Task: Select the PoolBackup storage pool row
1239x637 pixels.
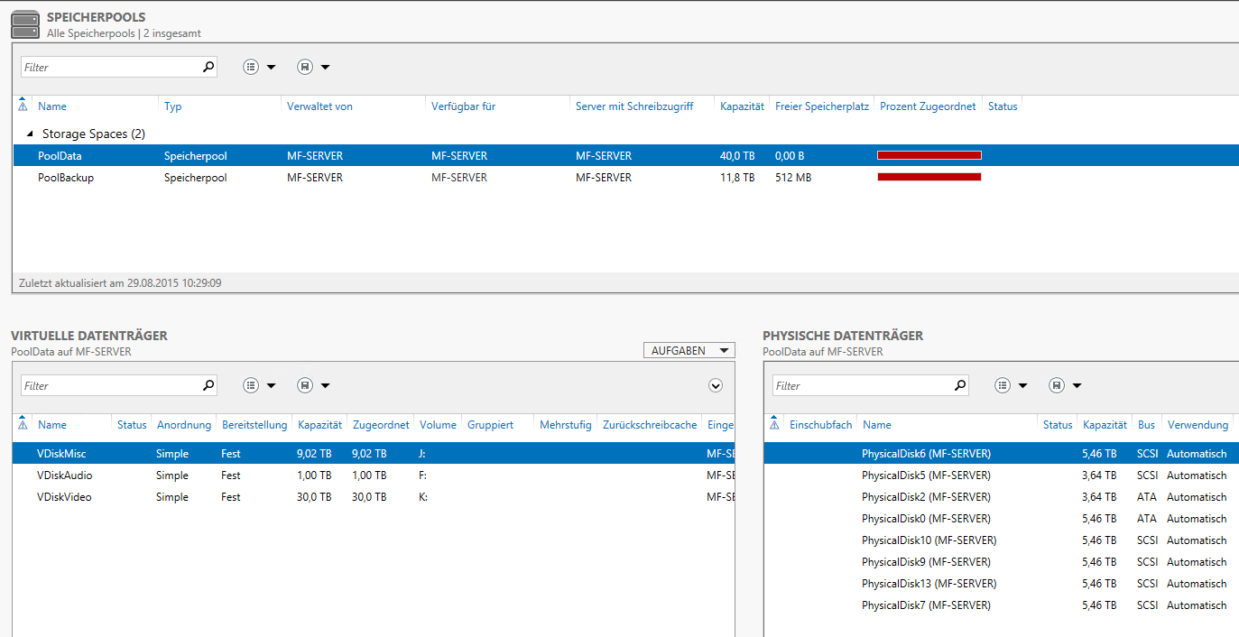Action: pyautogui.click(x=625, y=178)
